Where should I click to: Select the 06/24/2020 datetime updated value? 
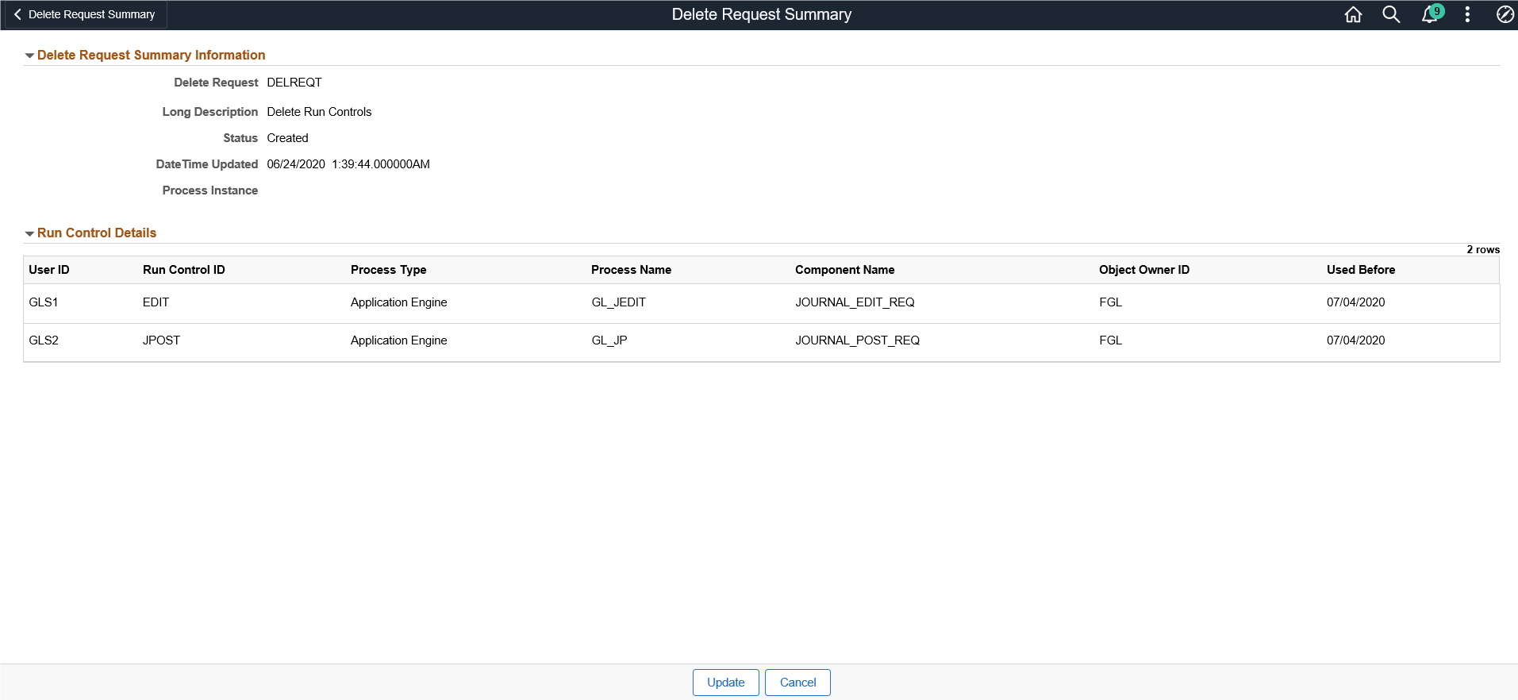click(x=348, y=164)
